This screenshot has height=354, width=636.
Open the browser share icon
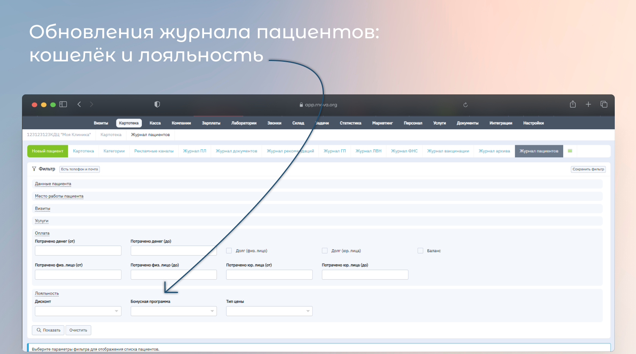tap(573, 104)
